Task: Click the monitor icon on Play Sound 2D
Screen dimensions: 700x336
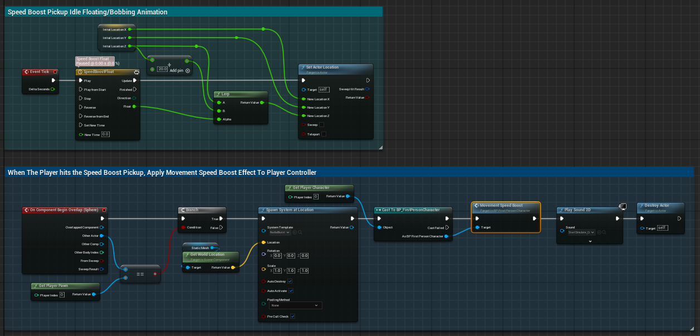Action: (623, 207)
